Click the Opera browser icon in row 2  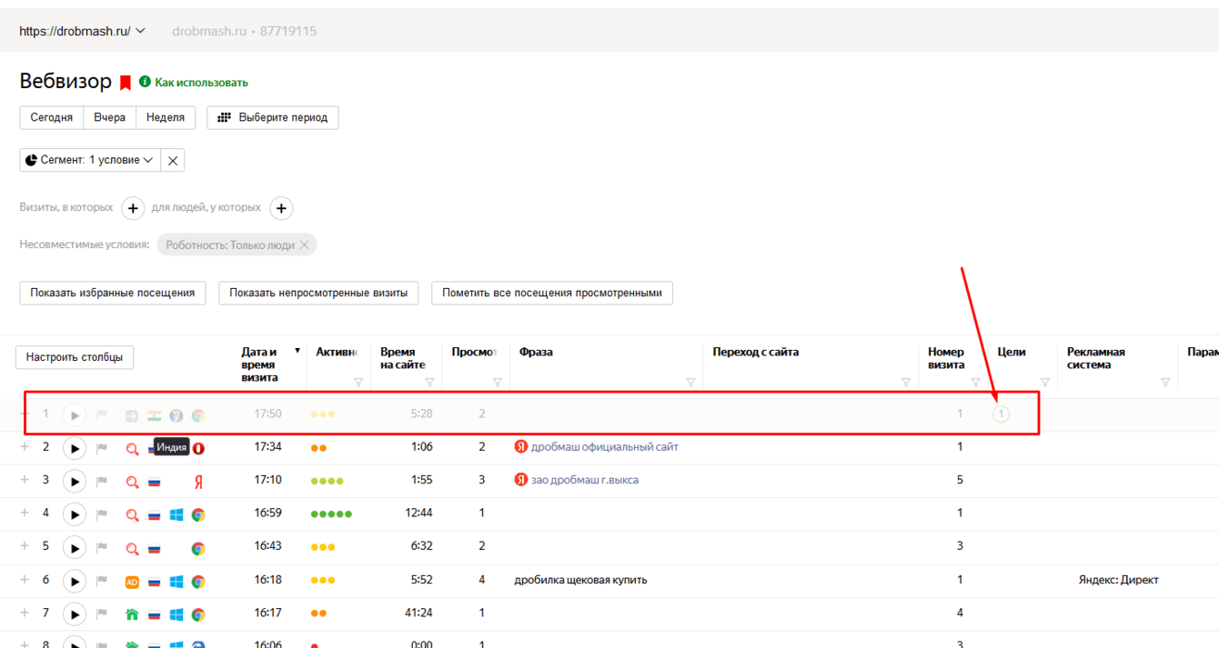[x=198, y=449]
